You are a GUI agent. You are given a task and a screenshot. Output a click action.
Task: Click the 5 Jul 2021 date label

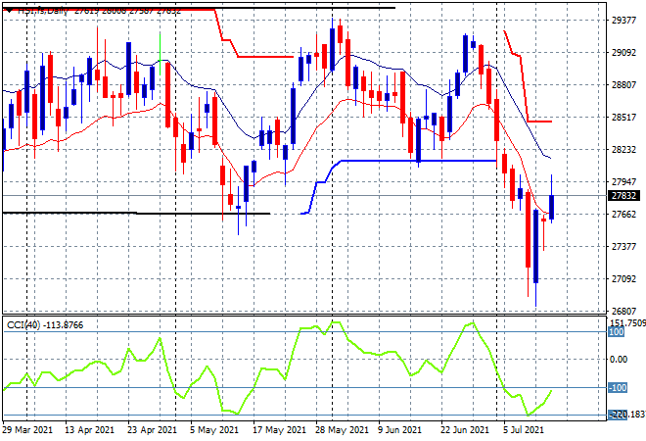pyautogui.click(x=524, y=430)
